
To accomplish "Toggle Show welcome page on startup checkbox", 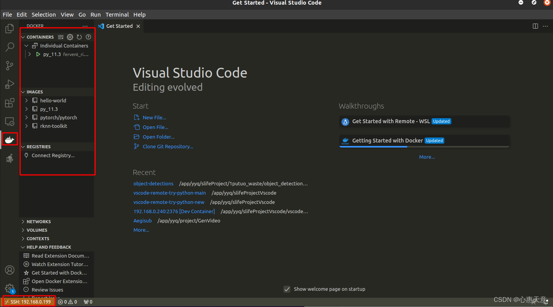I will point(287,289).
